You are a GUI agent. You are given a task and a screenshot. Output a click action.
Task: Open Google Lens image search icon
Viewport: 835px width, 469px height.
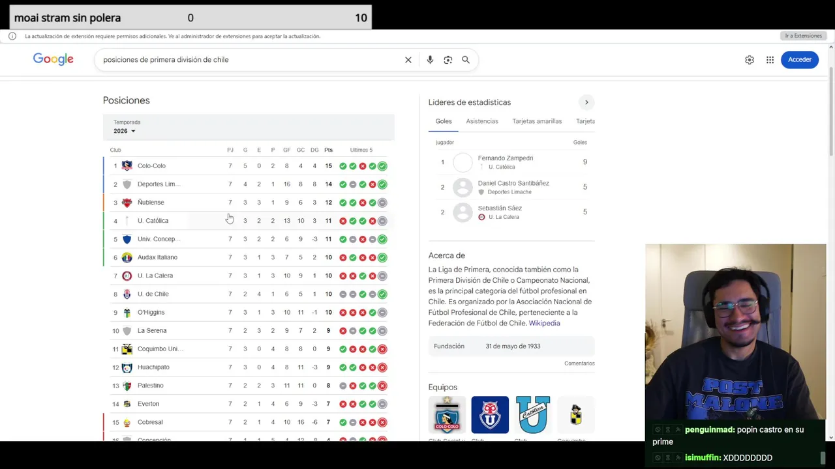448,60
